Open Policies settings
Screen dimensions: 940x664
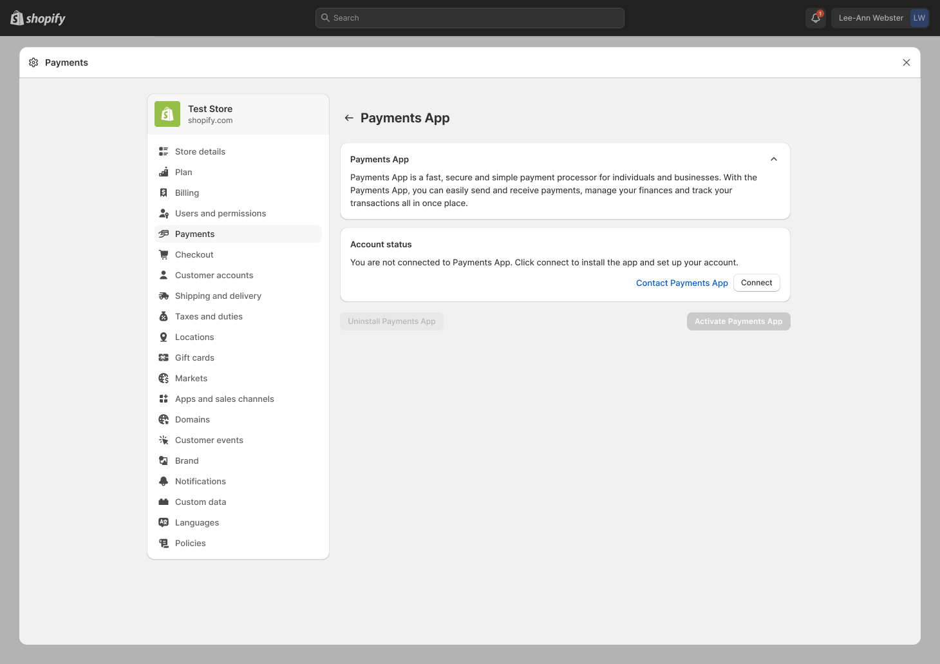(x=238, y=543)
